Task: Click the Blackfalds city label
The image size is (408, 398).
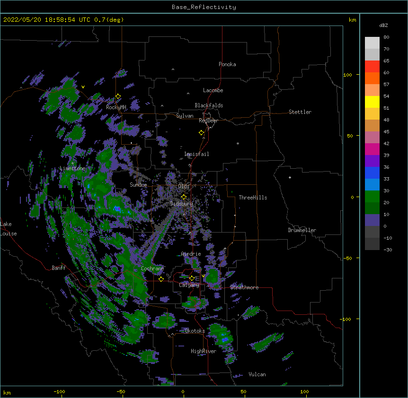Action: (x=209, y=105)
